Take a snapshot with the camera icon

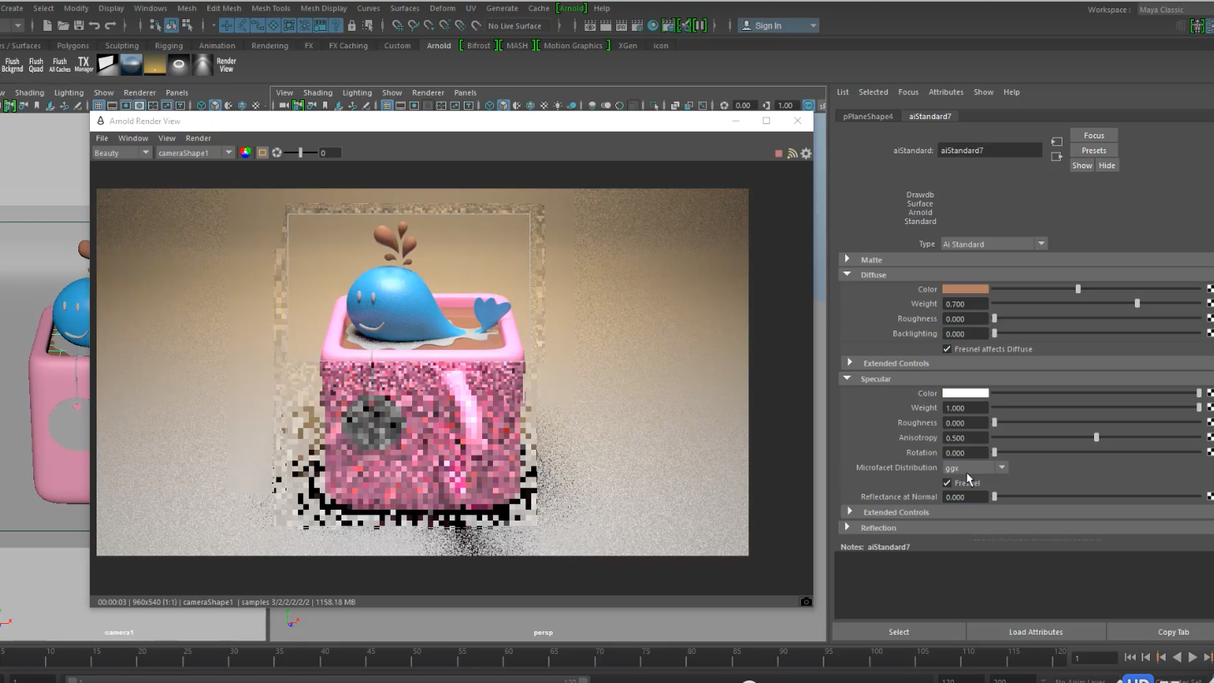[805, 601]
